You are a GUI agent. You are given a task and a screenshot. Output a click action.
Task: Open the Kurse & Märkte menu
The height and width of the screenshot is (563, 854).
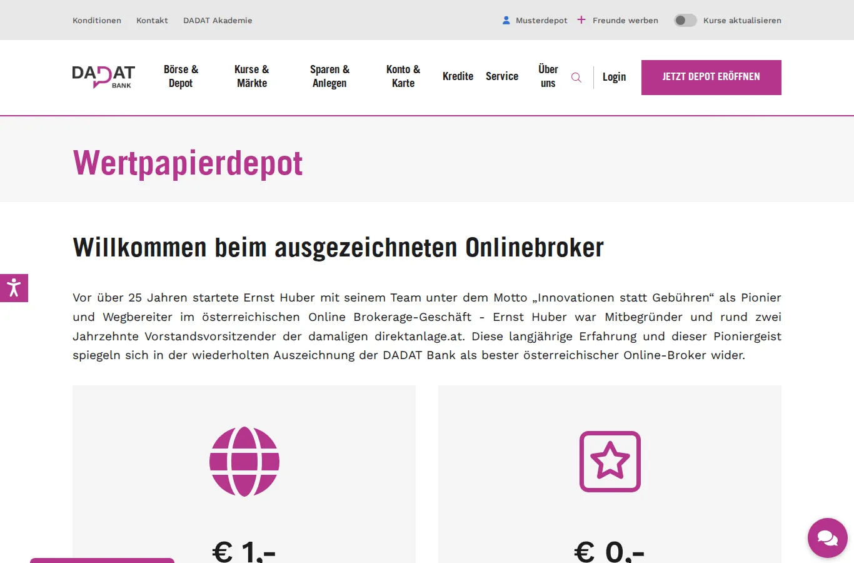point(252,76)
